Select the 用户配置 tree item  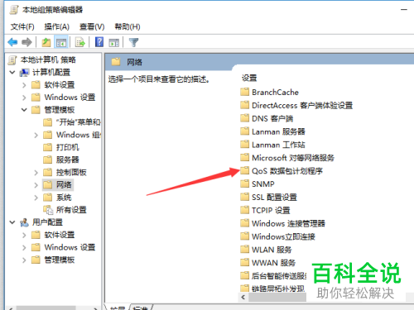[x=47, y=222]
